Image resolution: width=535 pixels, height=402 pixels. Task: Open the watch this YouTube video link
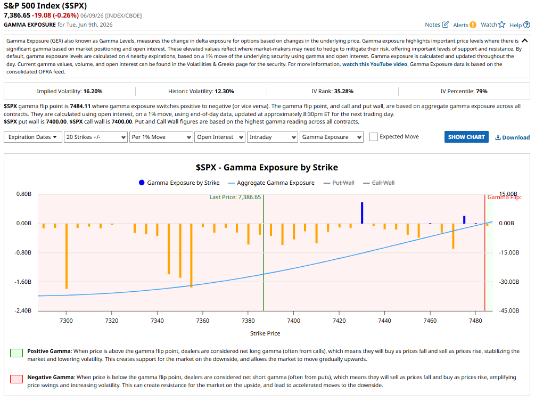375,64
